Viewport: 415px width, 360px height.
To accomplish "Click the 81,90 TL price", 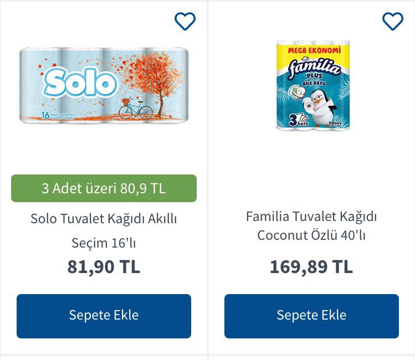I will [104, 267].
